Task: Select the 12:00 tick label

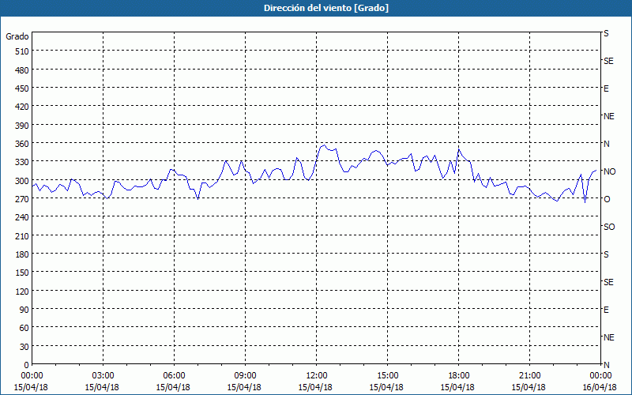Action: (x=317, y=376)
